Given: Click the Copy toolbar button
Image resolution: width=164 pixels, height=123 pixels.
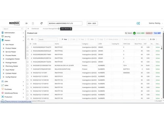Looking at the screenshot, I should click(100, 39).
